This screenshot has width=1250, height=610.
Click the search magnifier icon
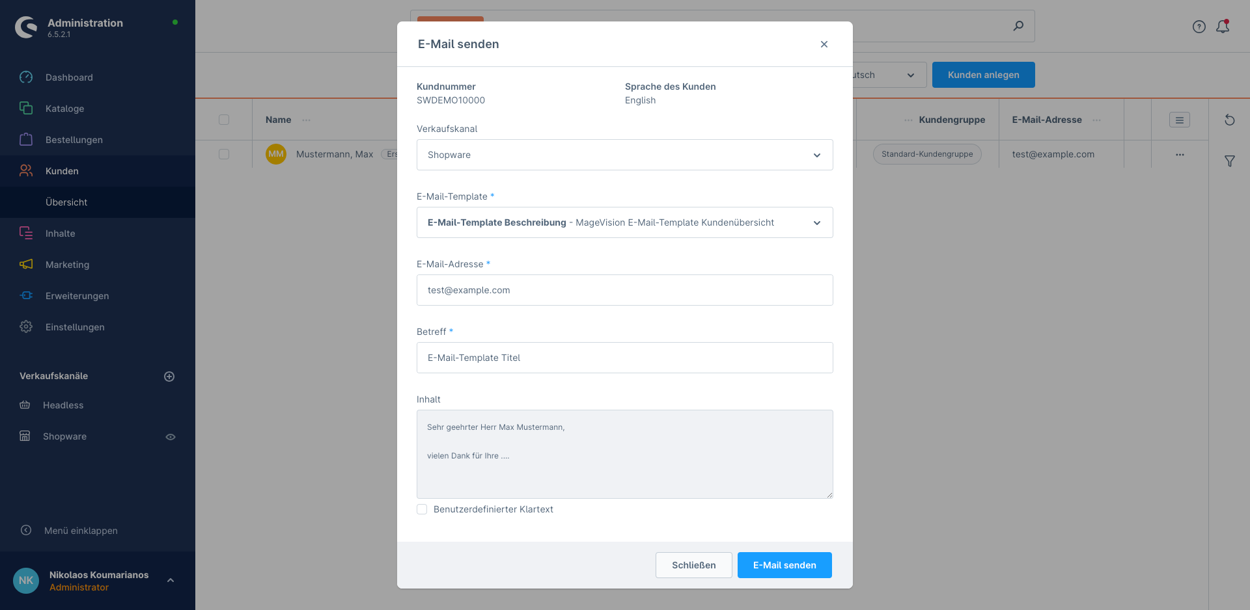coord(1018,26)
